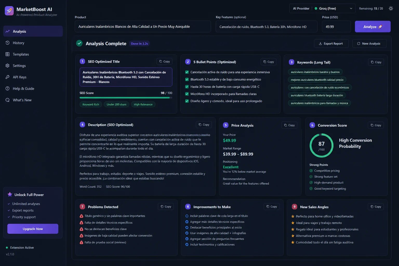Viewport: 399px width, 266px height.
Task: Select radio for 'Incluir testimonios y calificaciones'
Action: click(x=187, y=244)
